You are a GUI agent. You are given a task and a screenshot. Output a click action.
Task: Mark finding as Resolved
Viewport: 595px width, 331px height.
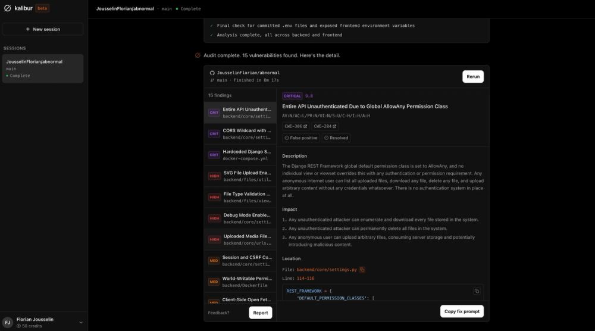coord(336,138)
